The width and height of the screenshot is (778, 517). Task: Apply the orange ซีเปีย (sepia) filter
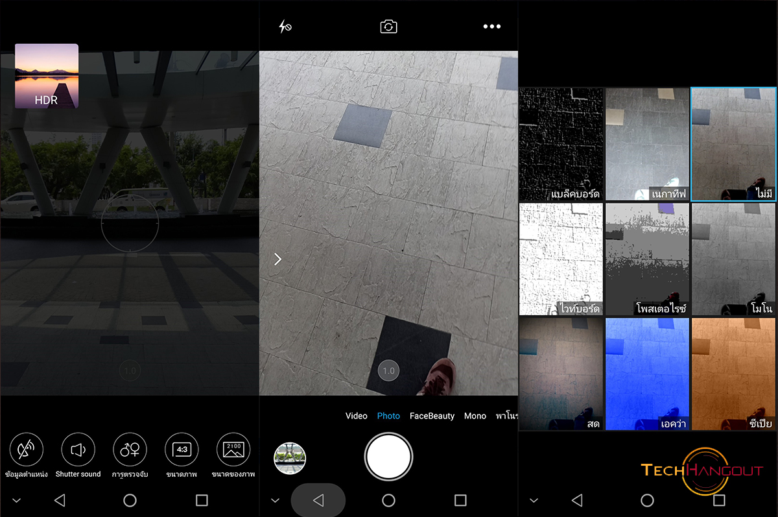coord(734,374)
